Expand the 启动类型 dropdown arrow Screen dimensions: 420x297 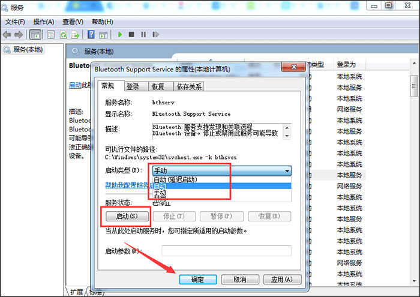coord(287,171)
